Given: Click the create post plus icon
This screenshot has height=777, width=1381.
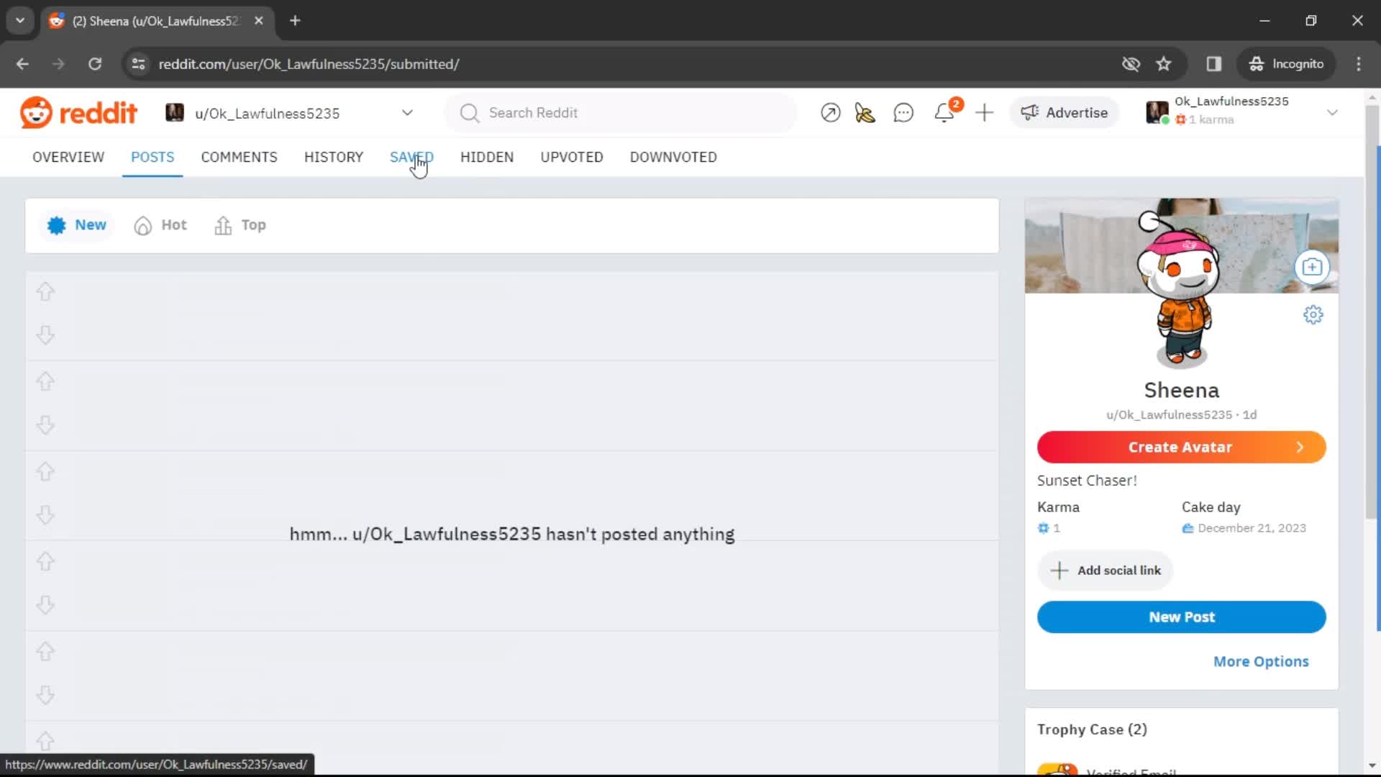Looking at the screenshot, I should (983, 112).
